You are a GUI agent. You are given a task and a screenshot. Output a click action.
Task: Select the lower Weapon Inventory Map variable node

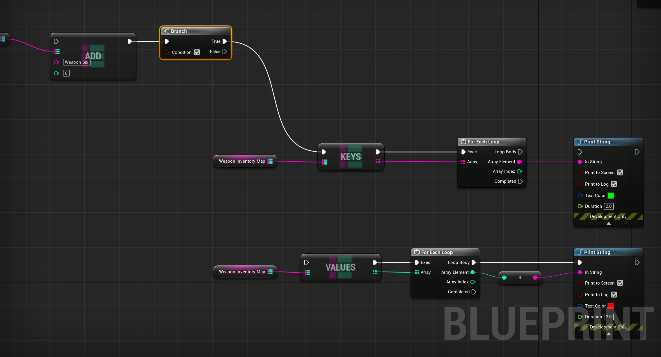point(245,272)
